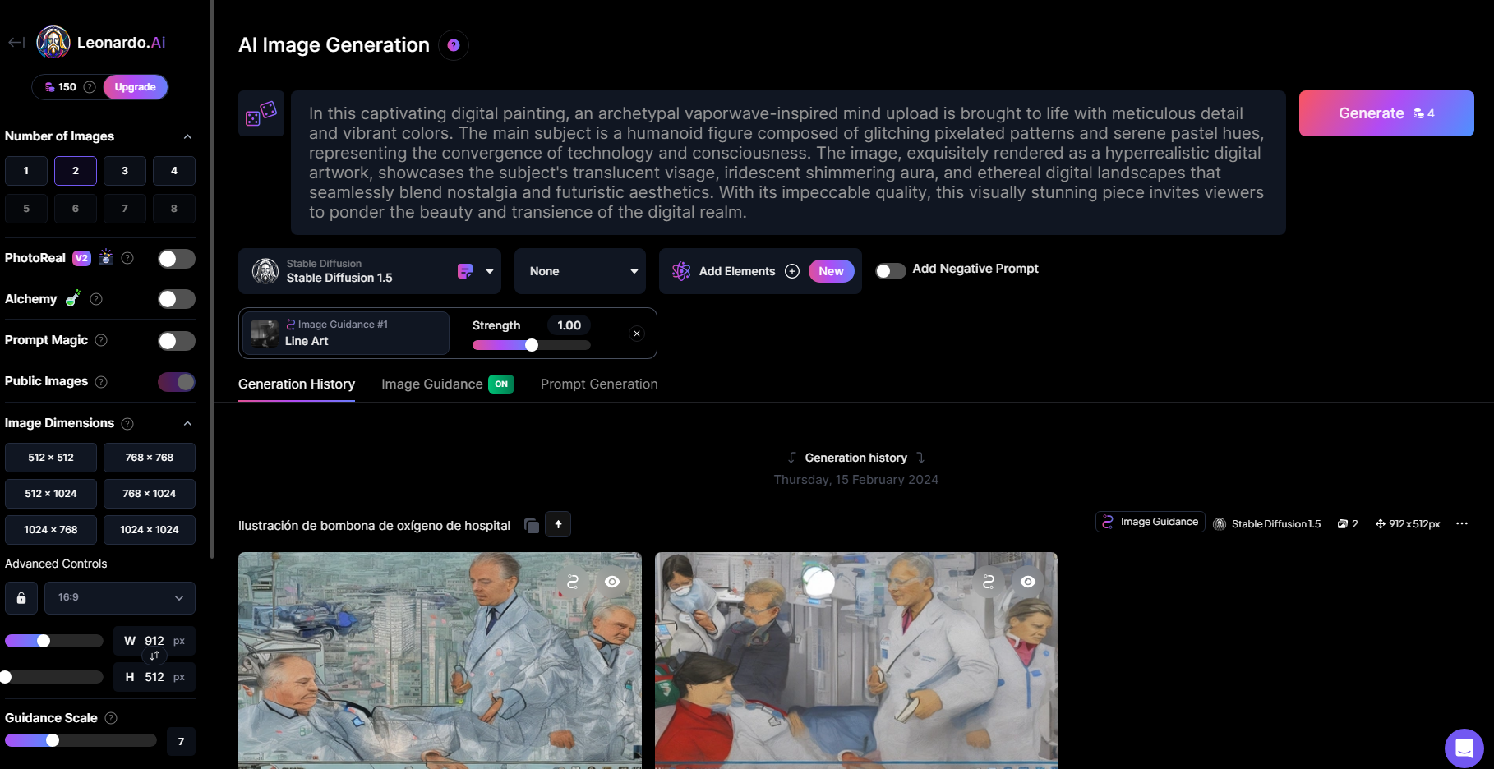Set number of images to 1

pos(26,171)
